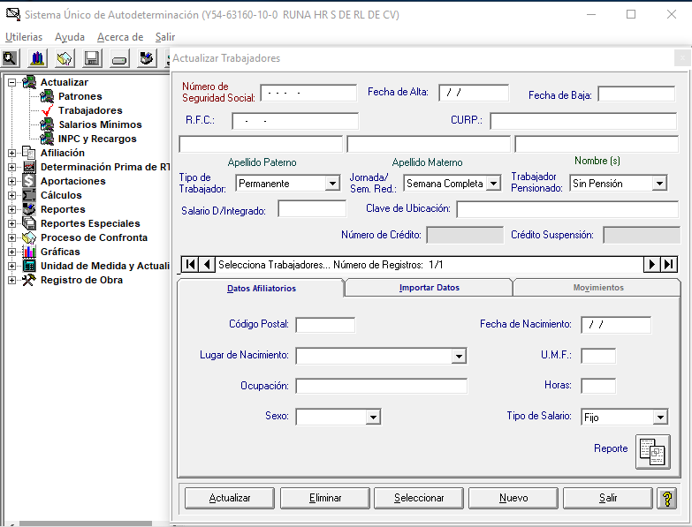Select the Patrones tree item
The image size is (692, 527).
(x=80, y=96)
